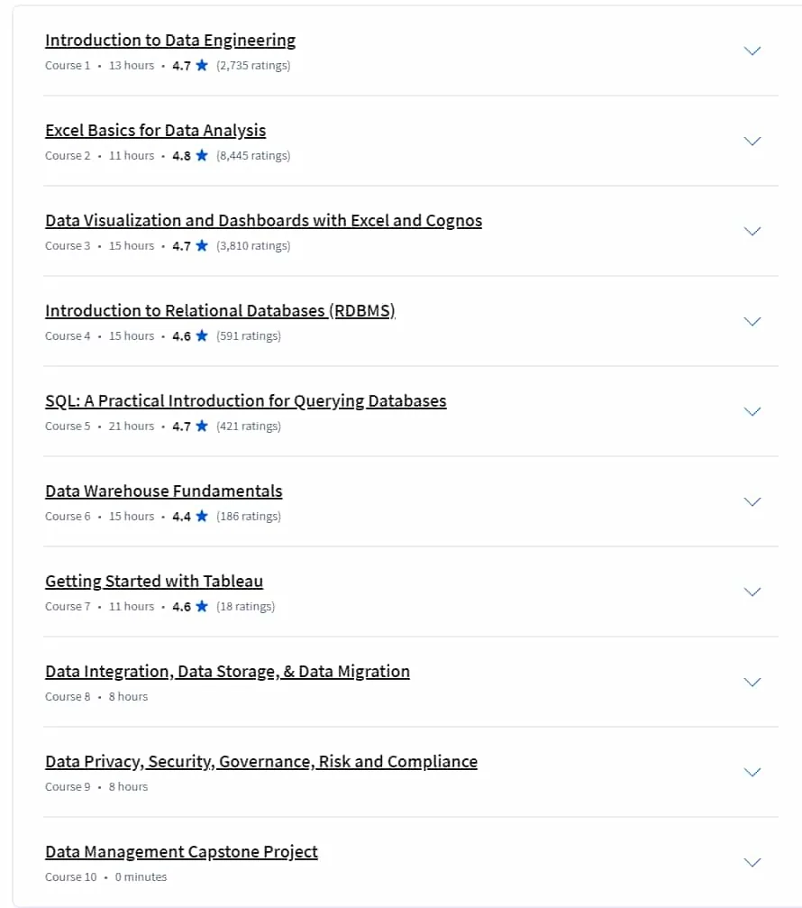The height and width of the screenshot is (908, 802).
Task: Expand Excel Basics for Data Analysis chevron
Action: [752, 142]
